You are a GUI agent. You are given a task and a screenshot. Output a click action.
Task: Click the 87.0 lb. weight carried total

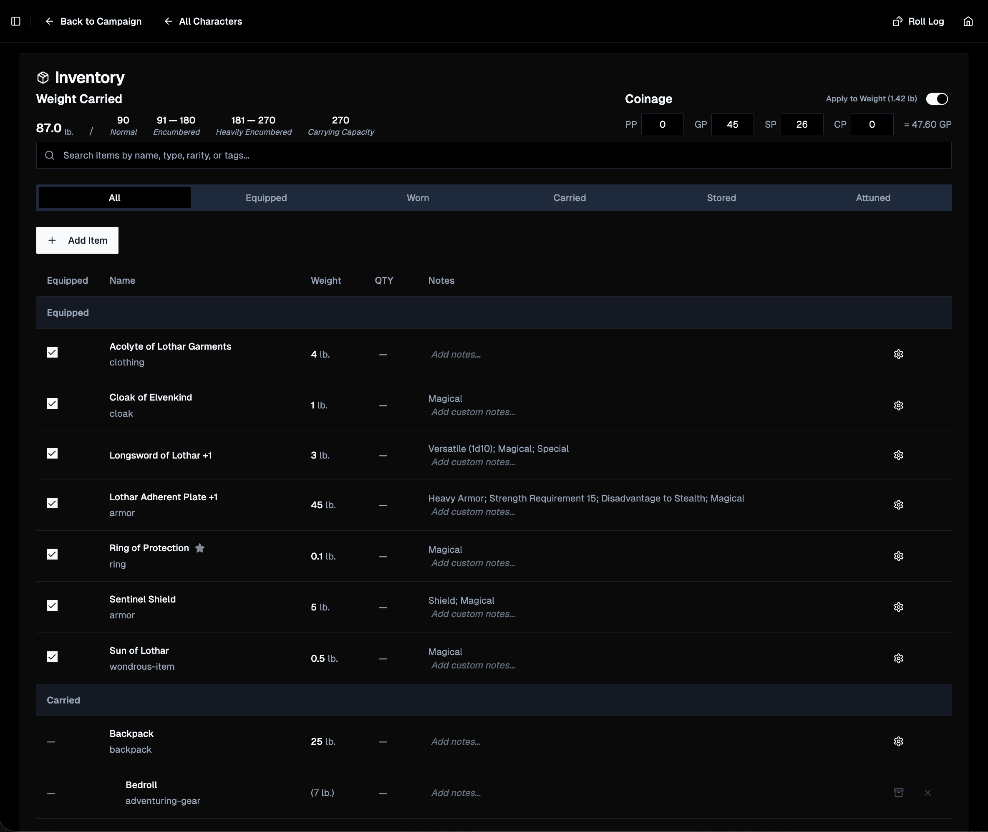pyautogui.click(x=55, y=128)
